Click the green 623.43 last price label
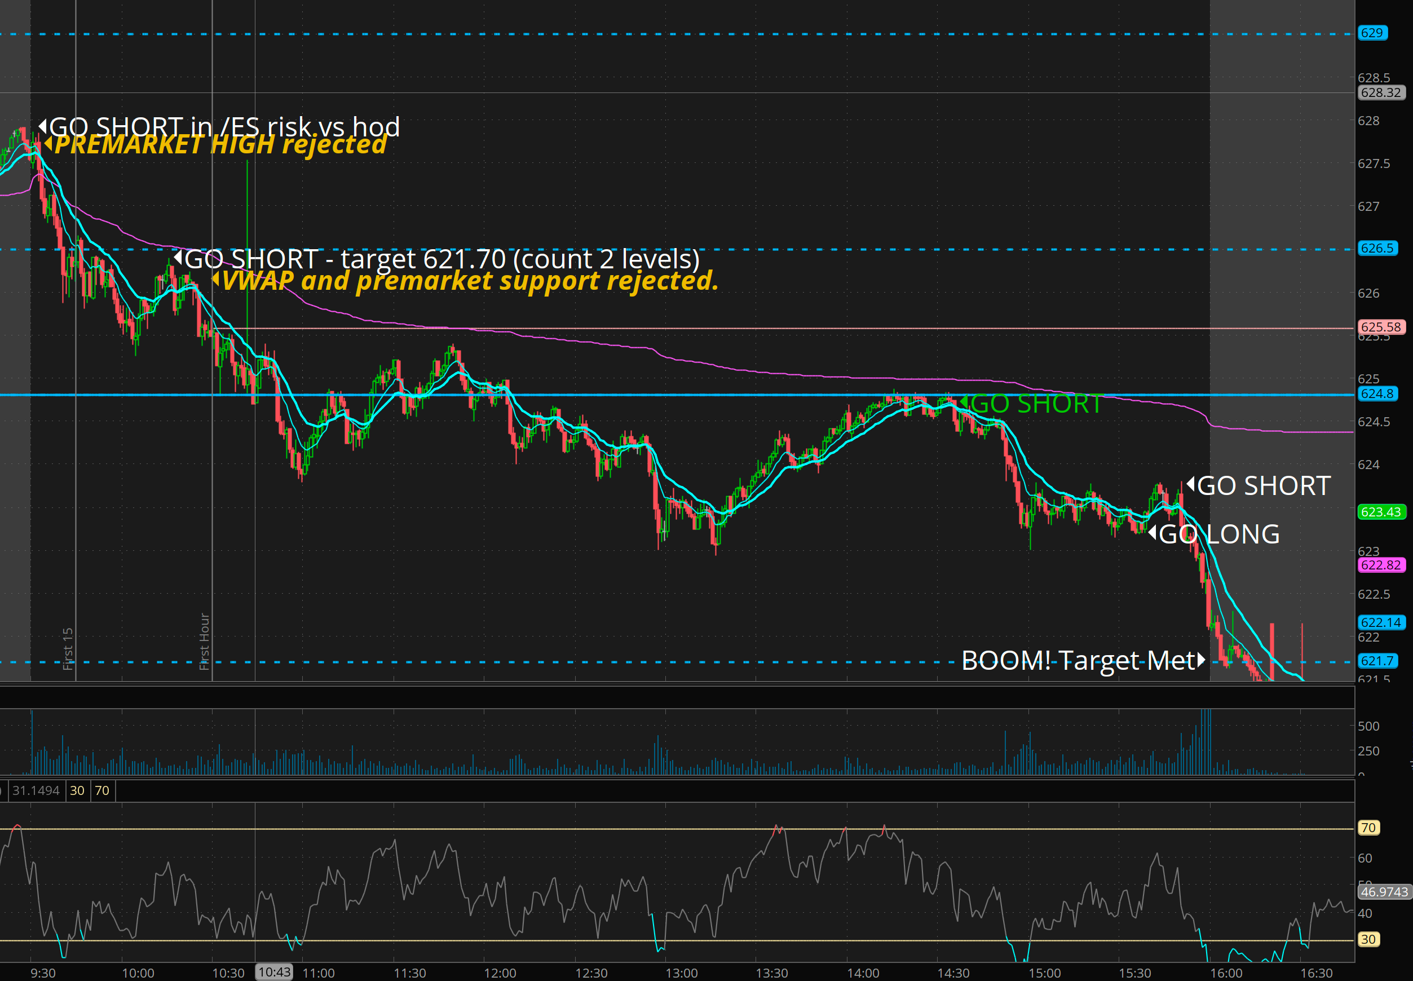Viewport: 1413px width, 981px height. point(1380,512)
